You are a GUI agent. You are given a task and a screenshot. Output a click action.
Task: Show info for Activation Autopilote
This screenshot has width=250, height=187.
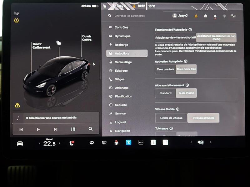[186, 61]
